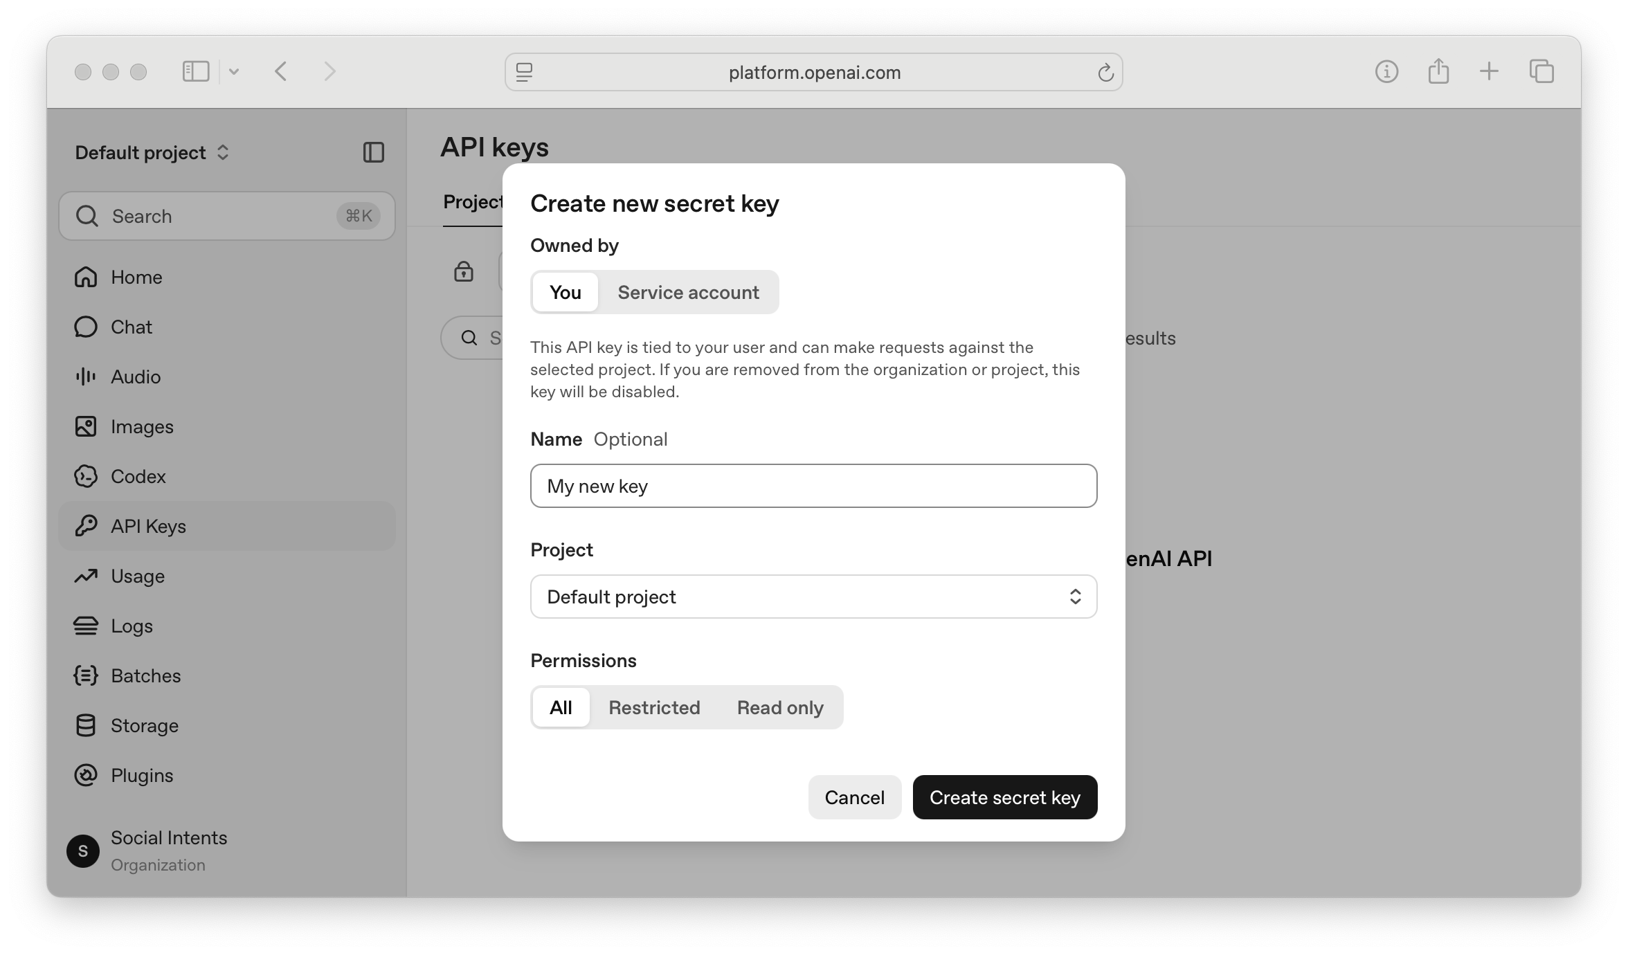Open Codex from the sidebar
Viewport: 1628px width, 955px height.
(x=227, y=476)
